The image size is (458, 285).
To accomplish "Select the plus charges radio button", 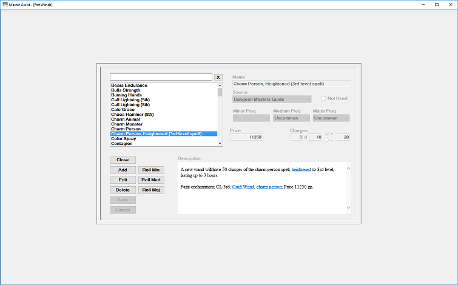I will 326,134.
